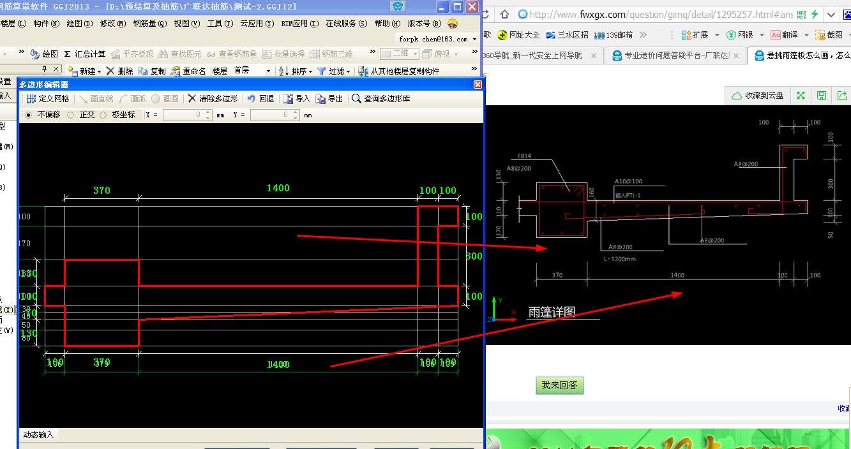Screen dimensions: 851x449
Task: Click the 我来回答 button
Action: (559, 385)
